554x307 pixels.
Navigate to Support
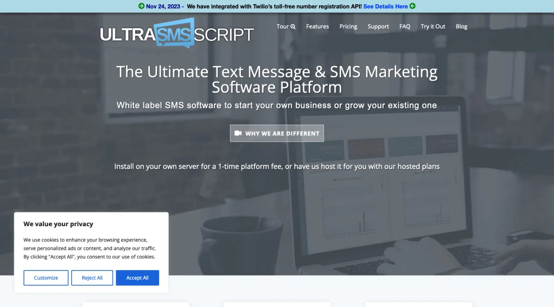point(378,26)
